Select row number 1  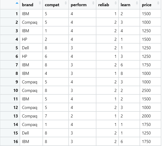click(17, 14)
